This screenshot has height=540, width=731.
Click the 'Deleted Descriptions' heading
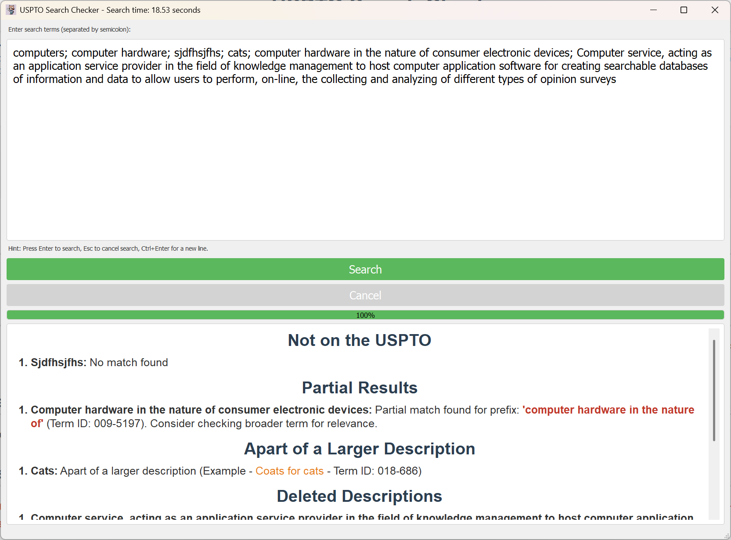click(x=360, y=496)
